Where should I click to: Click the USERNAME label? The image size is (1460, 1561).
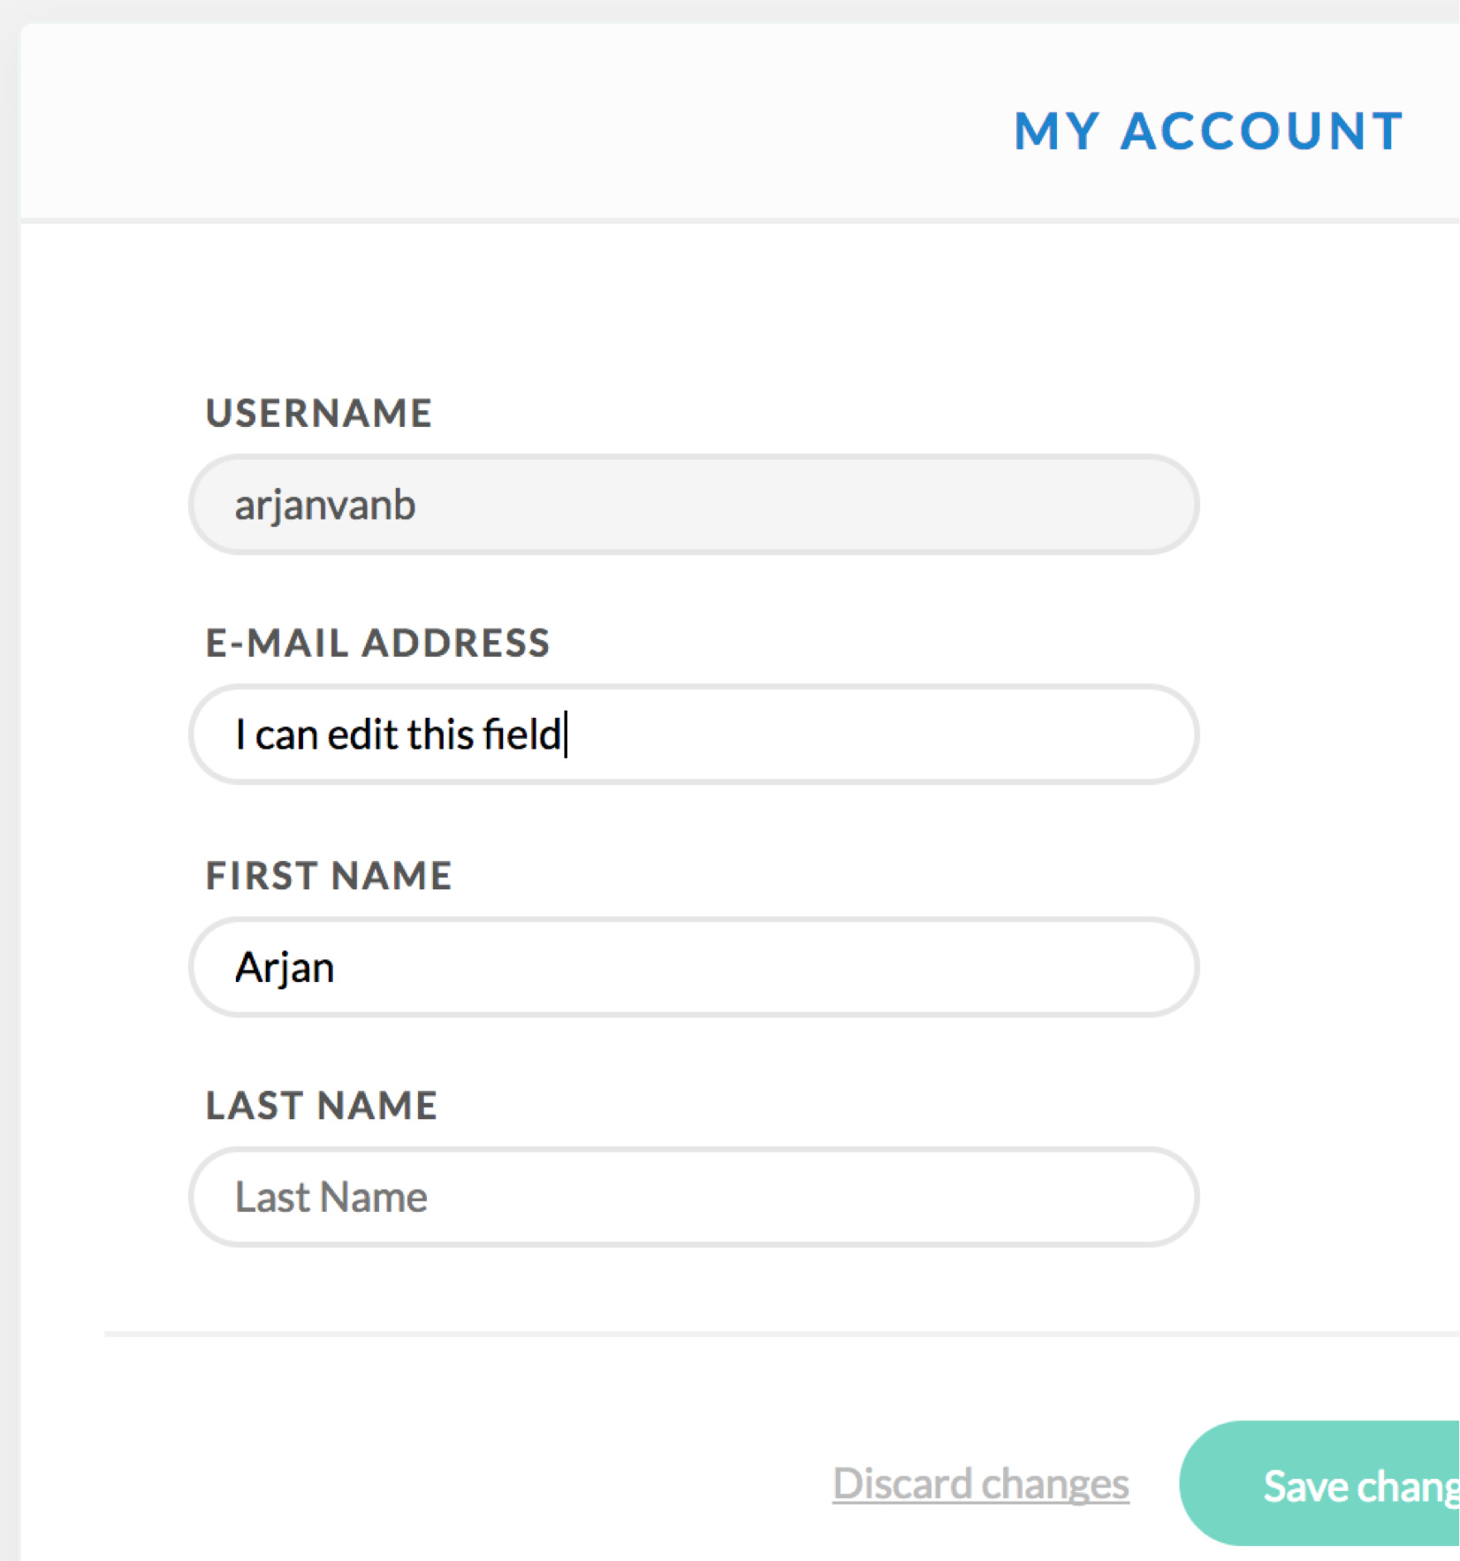click(x=319, y=413)
